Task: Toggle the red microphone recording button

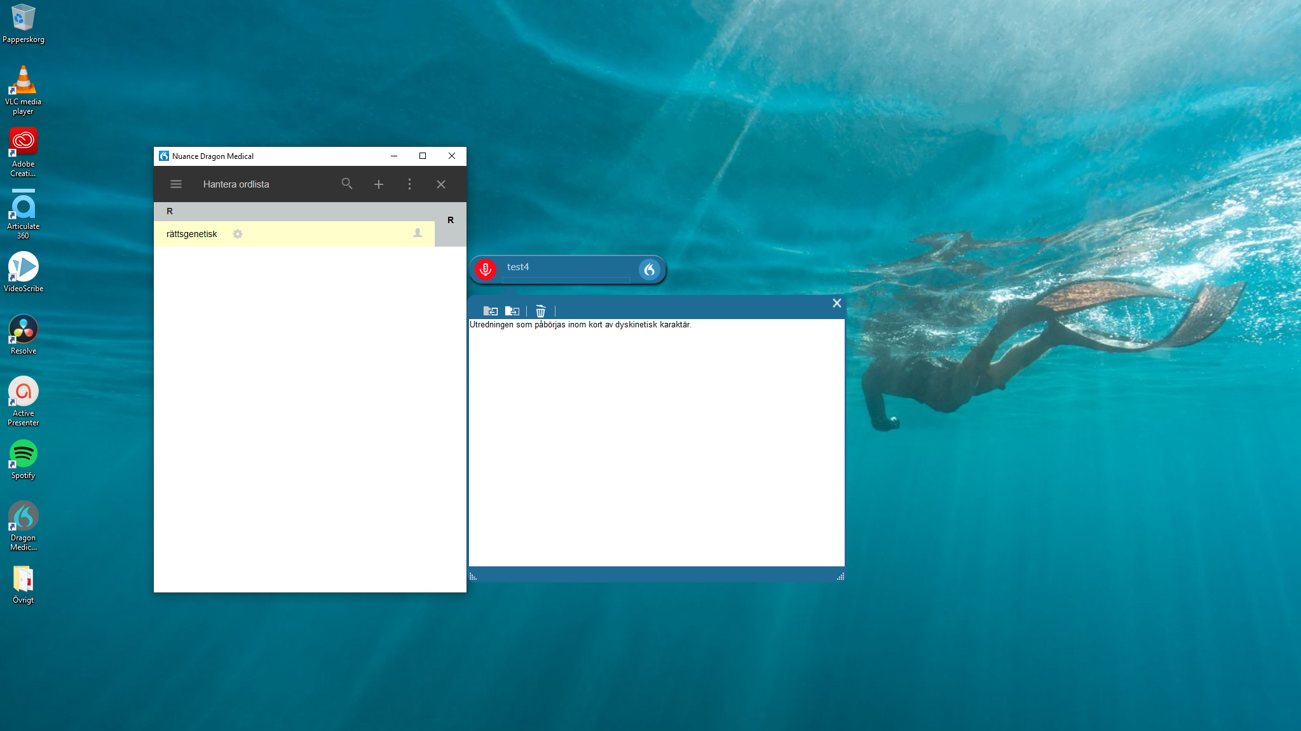Action: pyautogui.click(x=486, y=270)
